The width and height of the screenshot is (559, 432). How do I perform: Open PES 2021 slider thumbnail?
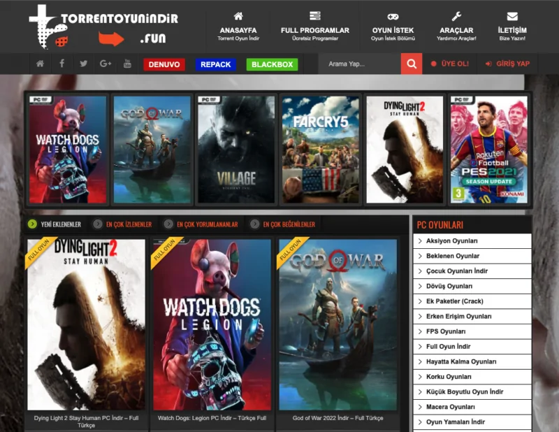[x=488, y=150]
